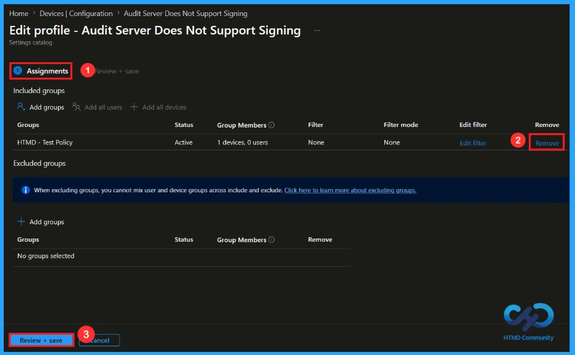Click the Add all users icon
Screen dimensions: 575x355
tap(77, 107)
